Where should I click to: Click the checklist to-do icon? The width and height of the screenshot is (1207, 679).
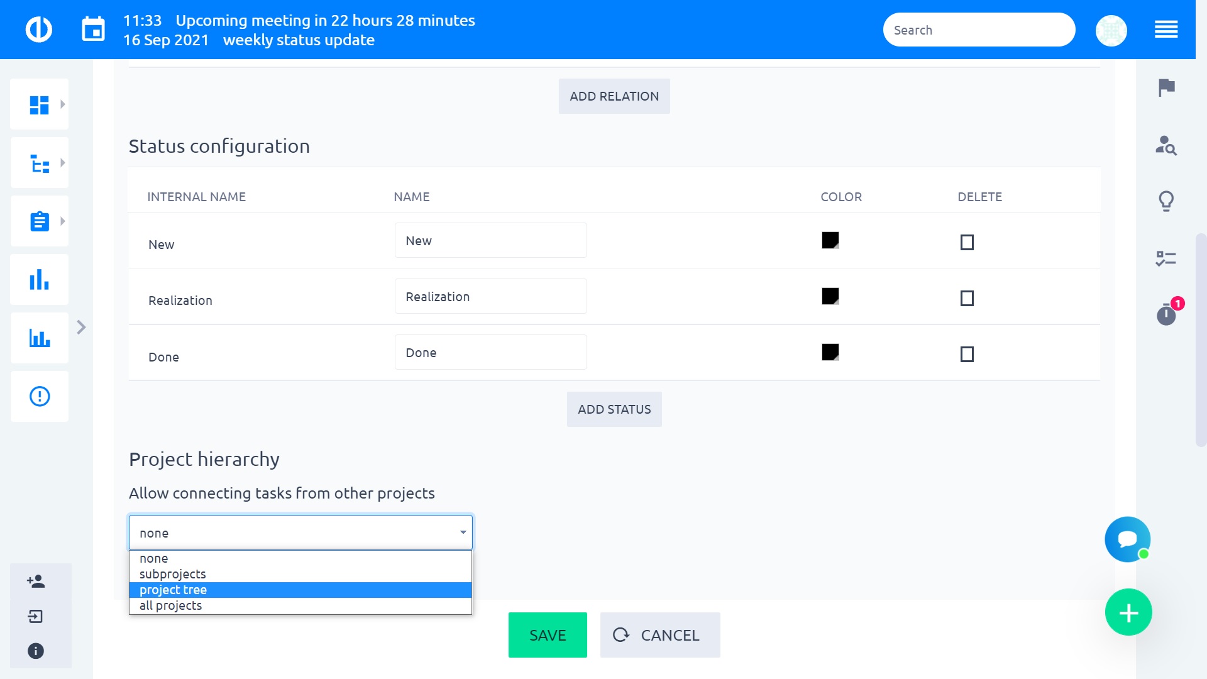tap(1166, 258)
